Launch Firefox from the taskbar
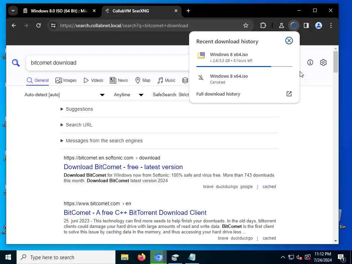 (x=141, y=257)
